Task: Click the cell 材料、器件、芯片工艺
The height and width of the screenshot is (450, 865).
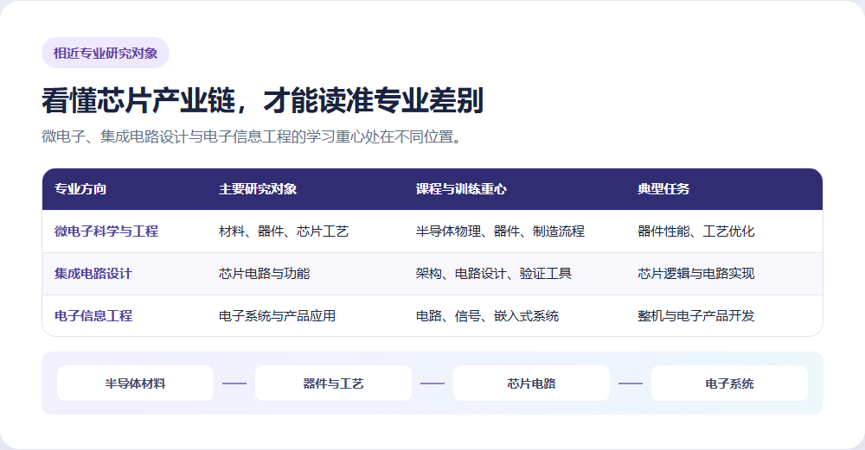Action: coord(284,231)
